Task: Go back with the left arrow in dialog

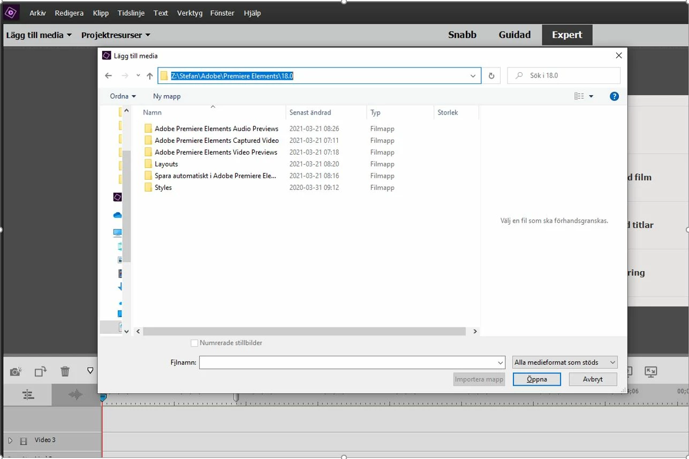Action: click(108, 76)
